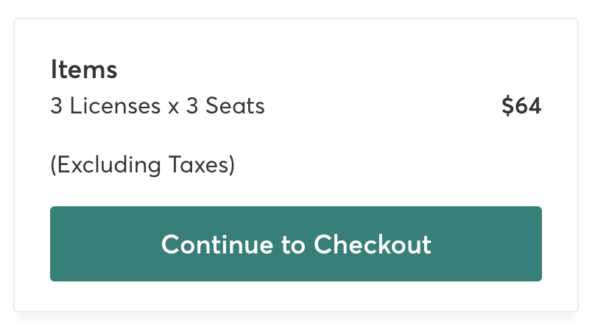Select the Items heading text
Screen dimensions: 595x336
pyautogui.click(x=84, y=69)
